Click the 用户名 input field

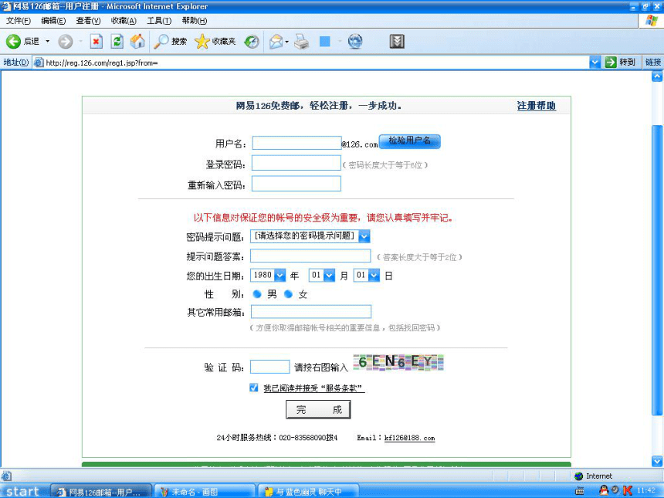(296, 143)
